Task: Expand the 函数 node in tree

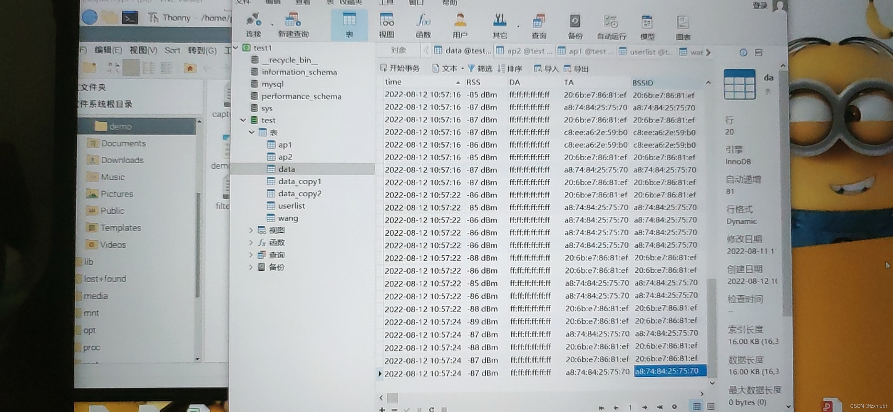Action: pos(251,243)
